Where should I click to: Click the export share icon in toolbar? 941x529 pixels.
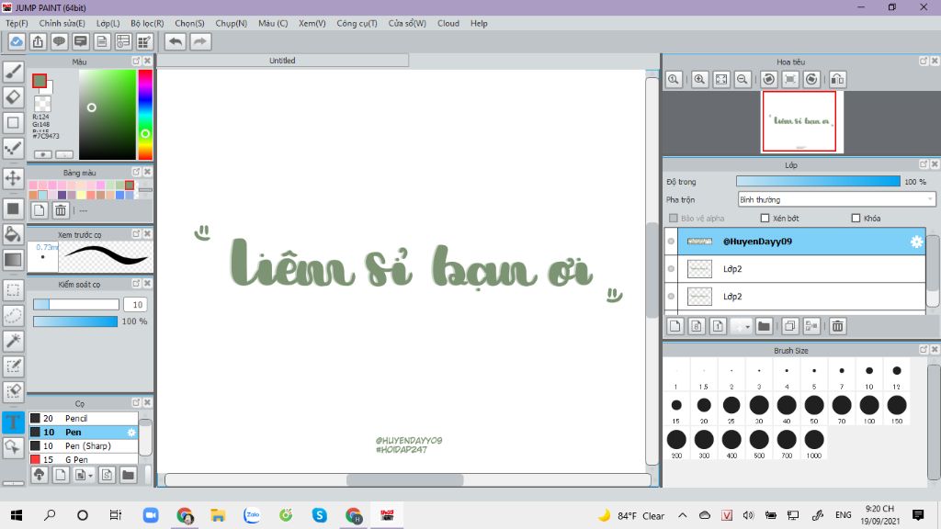coord(38,41)
